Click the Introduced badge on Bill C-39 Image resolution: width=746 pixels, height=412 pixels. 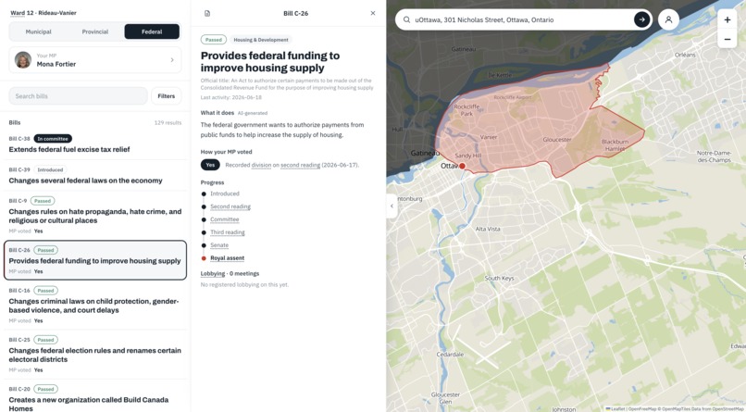coord(50,169)
